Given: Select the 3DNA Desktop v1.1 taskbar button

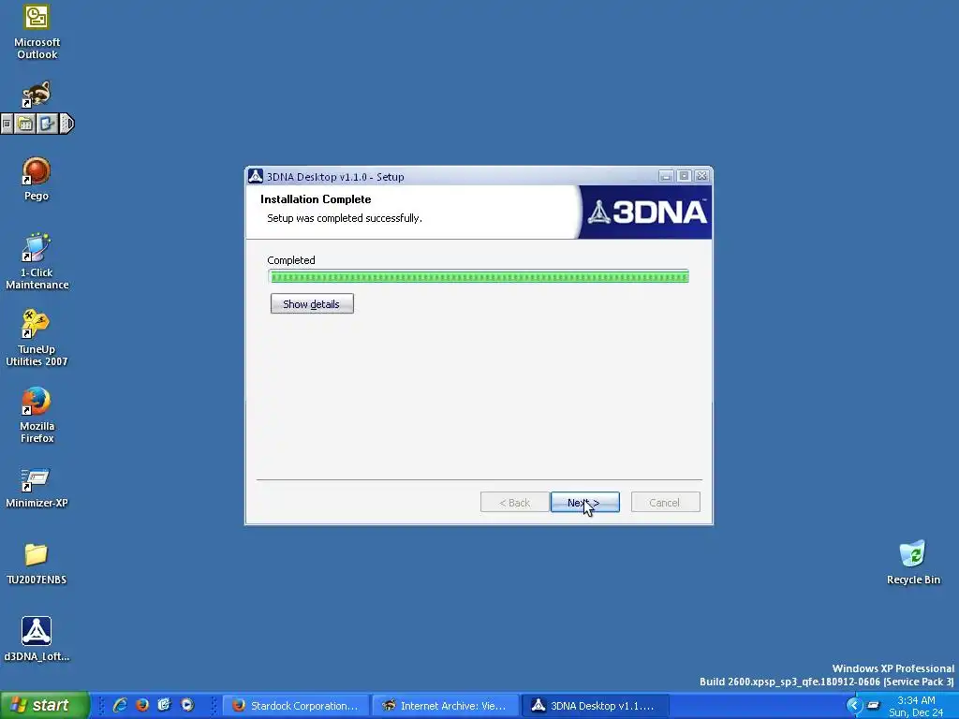Looking at the screenshot, I should pyautogui.click(x=595, y=706).
